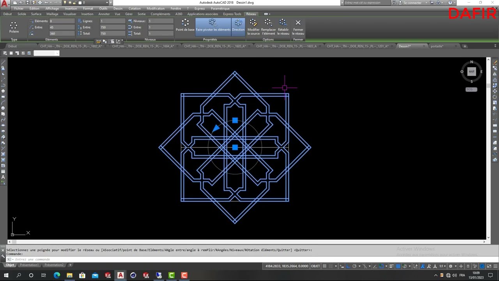Switch to the Début ribbon tab

tap(7, 14)
